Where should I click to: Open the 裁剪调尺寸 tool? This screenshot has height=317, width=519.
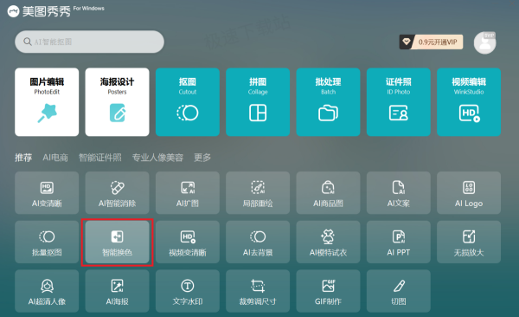(258, 291)
